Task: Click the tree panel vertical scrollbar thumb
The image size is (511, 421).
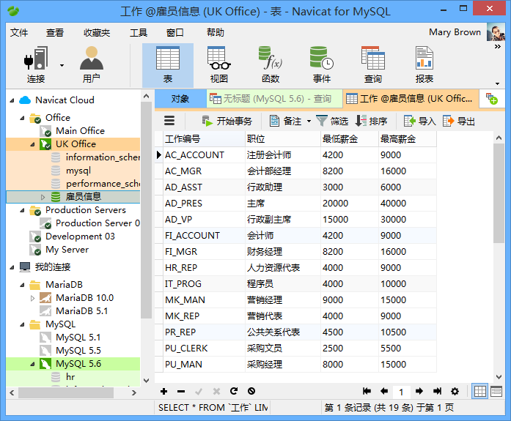Action: (x=146, y=210)
